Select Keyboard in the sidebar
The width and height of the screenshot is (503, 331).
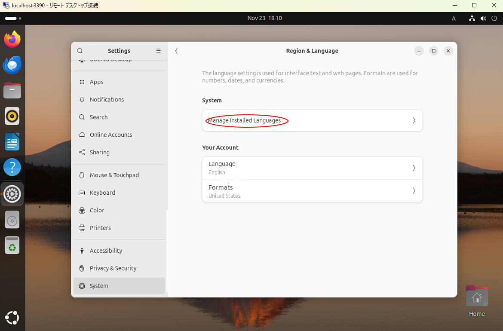tap(119, 193)
